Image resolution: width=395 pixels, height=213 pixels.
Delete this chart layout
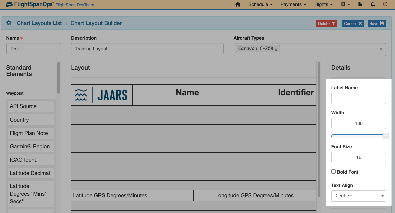pyautogui.click(x=327, y=23)
